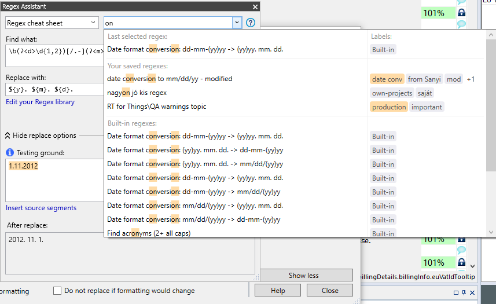Click into the 'Replace with' text field
Screen dimensions: 496x304
tap(52, 90)
